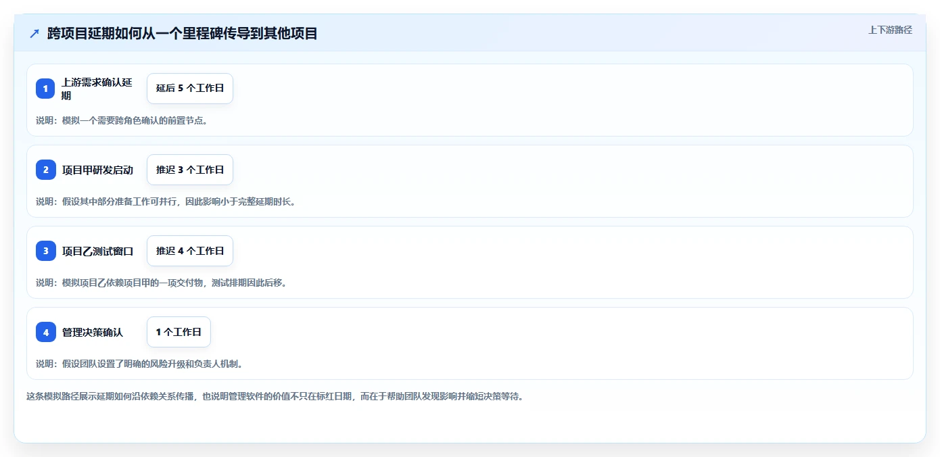The image size is (940, 457).
Task: Click the summary paragraph starting 这条模拟路径
Action: click(275, 396)
